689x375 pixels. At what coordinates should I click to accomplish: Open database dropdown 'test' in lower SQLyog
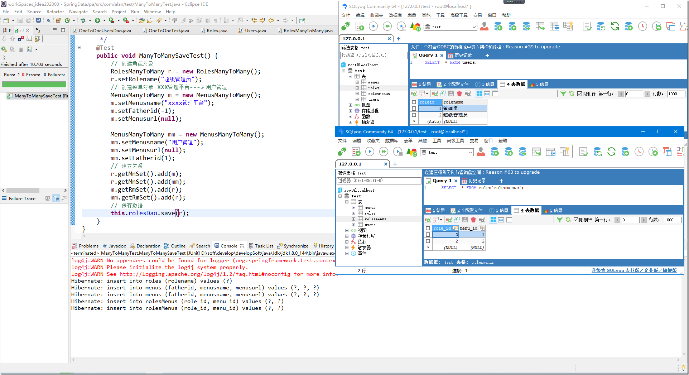pos(447,152)
